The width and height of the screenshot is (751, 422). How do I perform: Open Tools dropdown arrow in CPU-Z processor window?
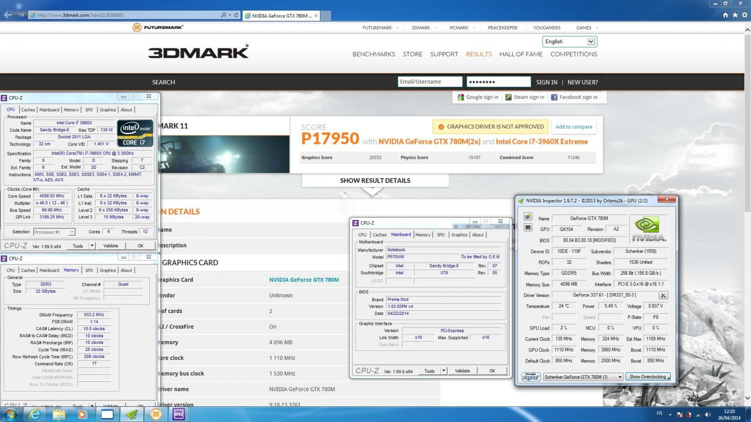click(x=92, y=246)
